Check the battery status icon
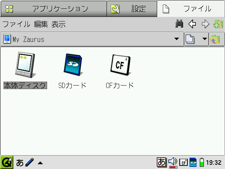Image resolution: width=225 pixels, height=169 pixels. tap(202, 163)
